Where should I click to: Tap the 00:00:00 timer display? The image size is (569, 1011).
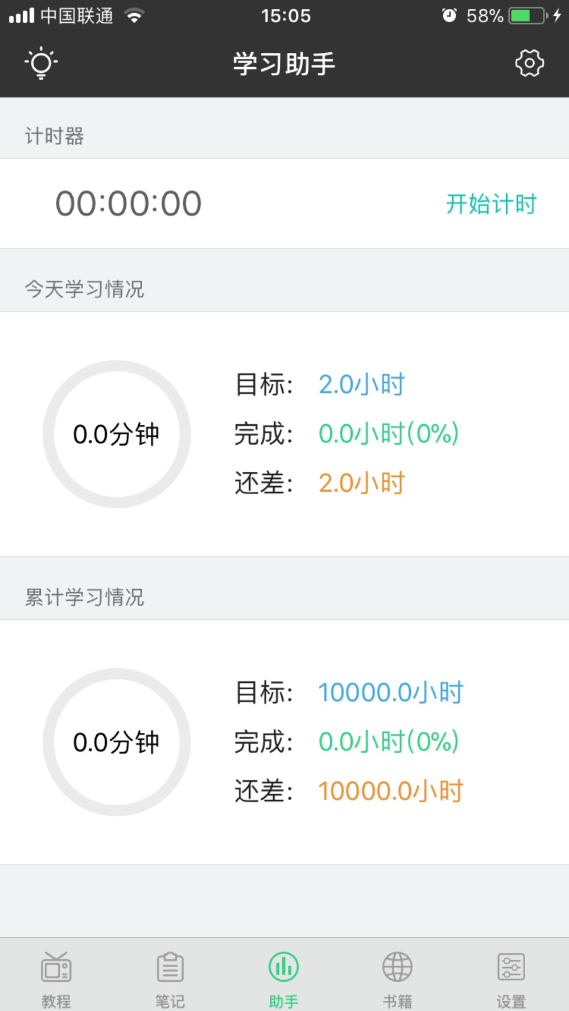coord(129,204)
